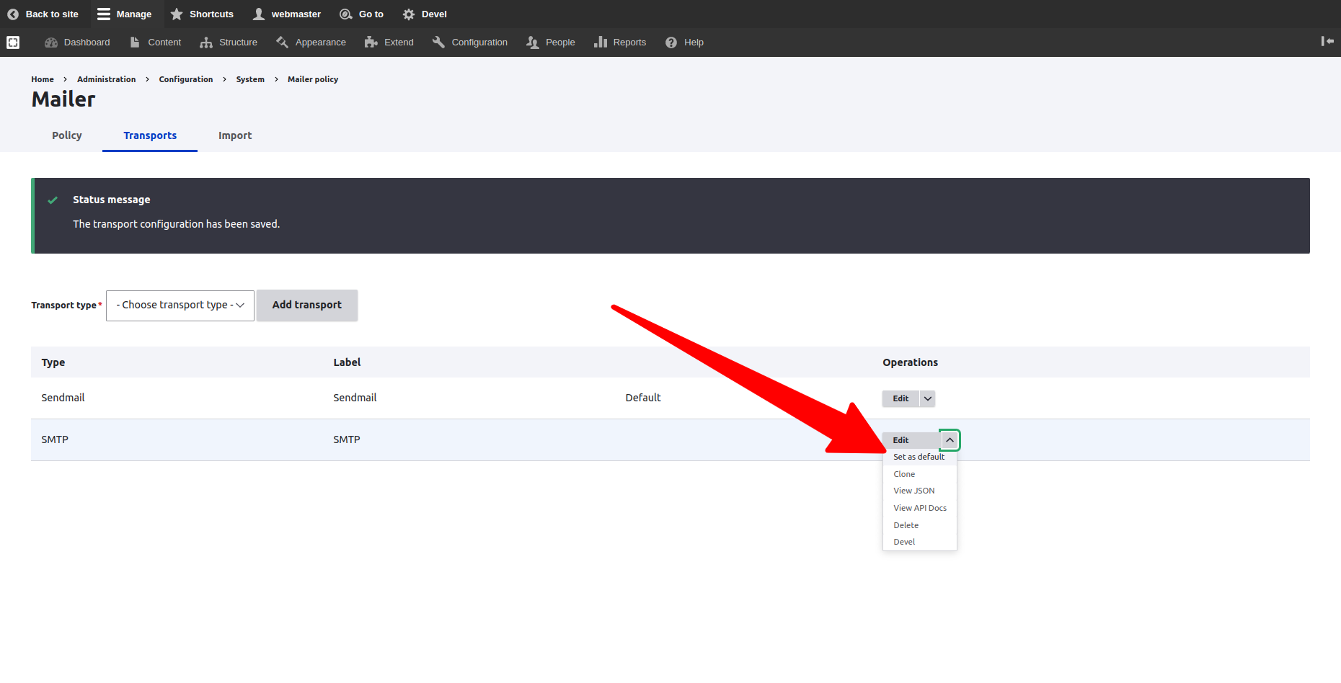1341x683 pixels.
Task: Open the Structure menu icon
Action: 206,43
